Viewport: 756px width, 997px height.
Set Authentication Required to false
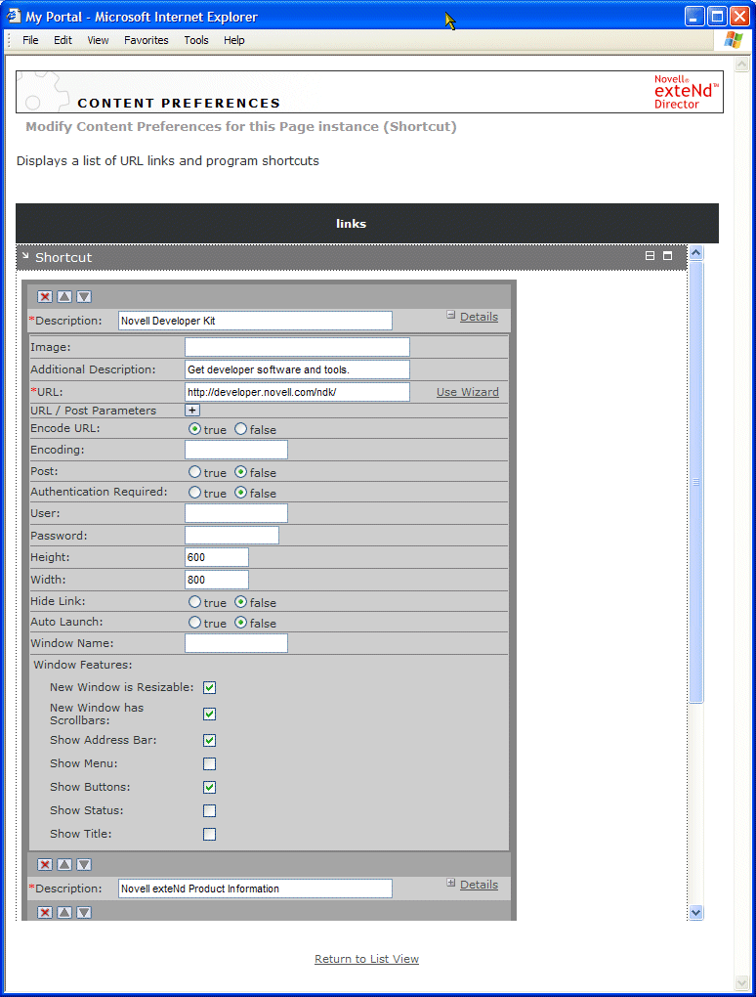(240, 493)
